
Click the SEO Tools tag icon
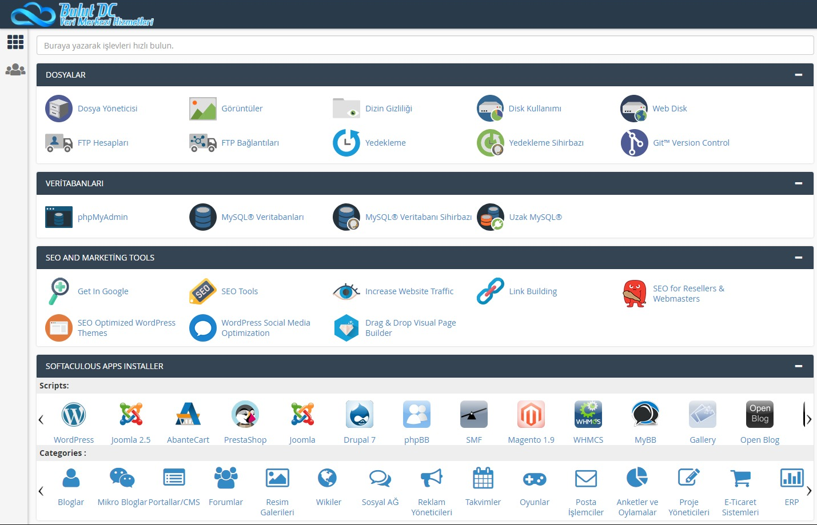click(x=203, y=291)
